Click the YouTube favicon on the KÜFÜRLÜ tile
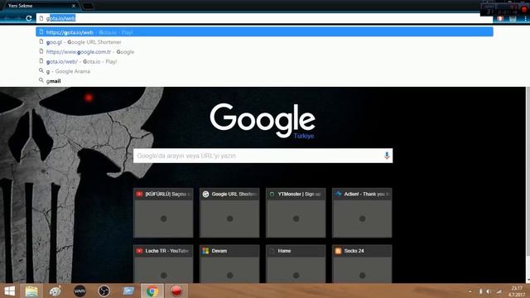530x298 pixels. pos(139,194)
